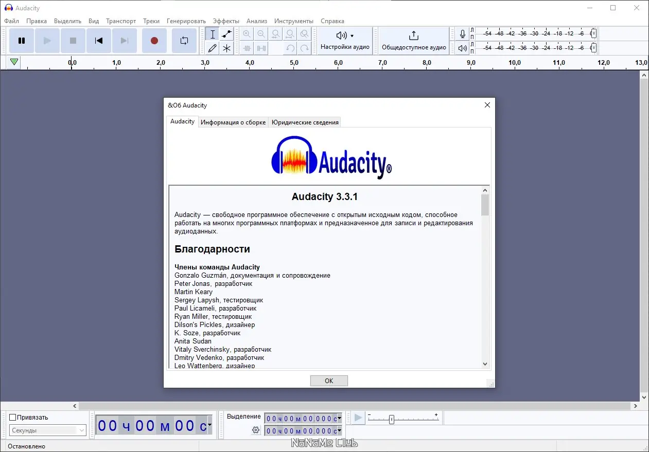Click the credits scrollbar up arrow
This screenshot has height=452, width=649.
click(485, 190)
